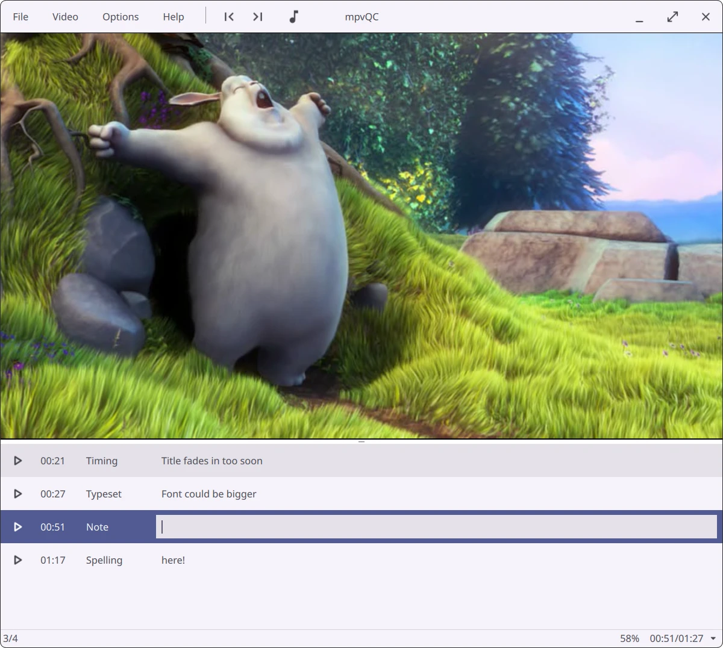This screenshot has height=648, width=723.
Task: Select the comment text 'here!'
Action: 173,560
